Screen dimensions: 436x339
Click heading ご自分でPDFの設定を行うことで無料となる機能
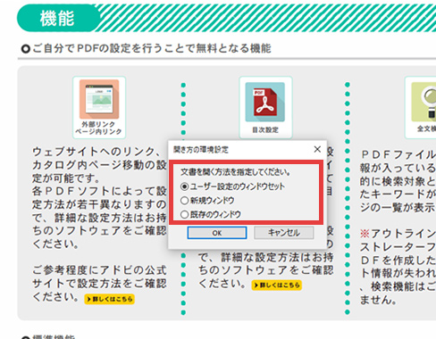pos(152,48)
